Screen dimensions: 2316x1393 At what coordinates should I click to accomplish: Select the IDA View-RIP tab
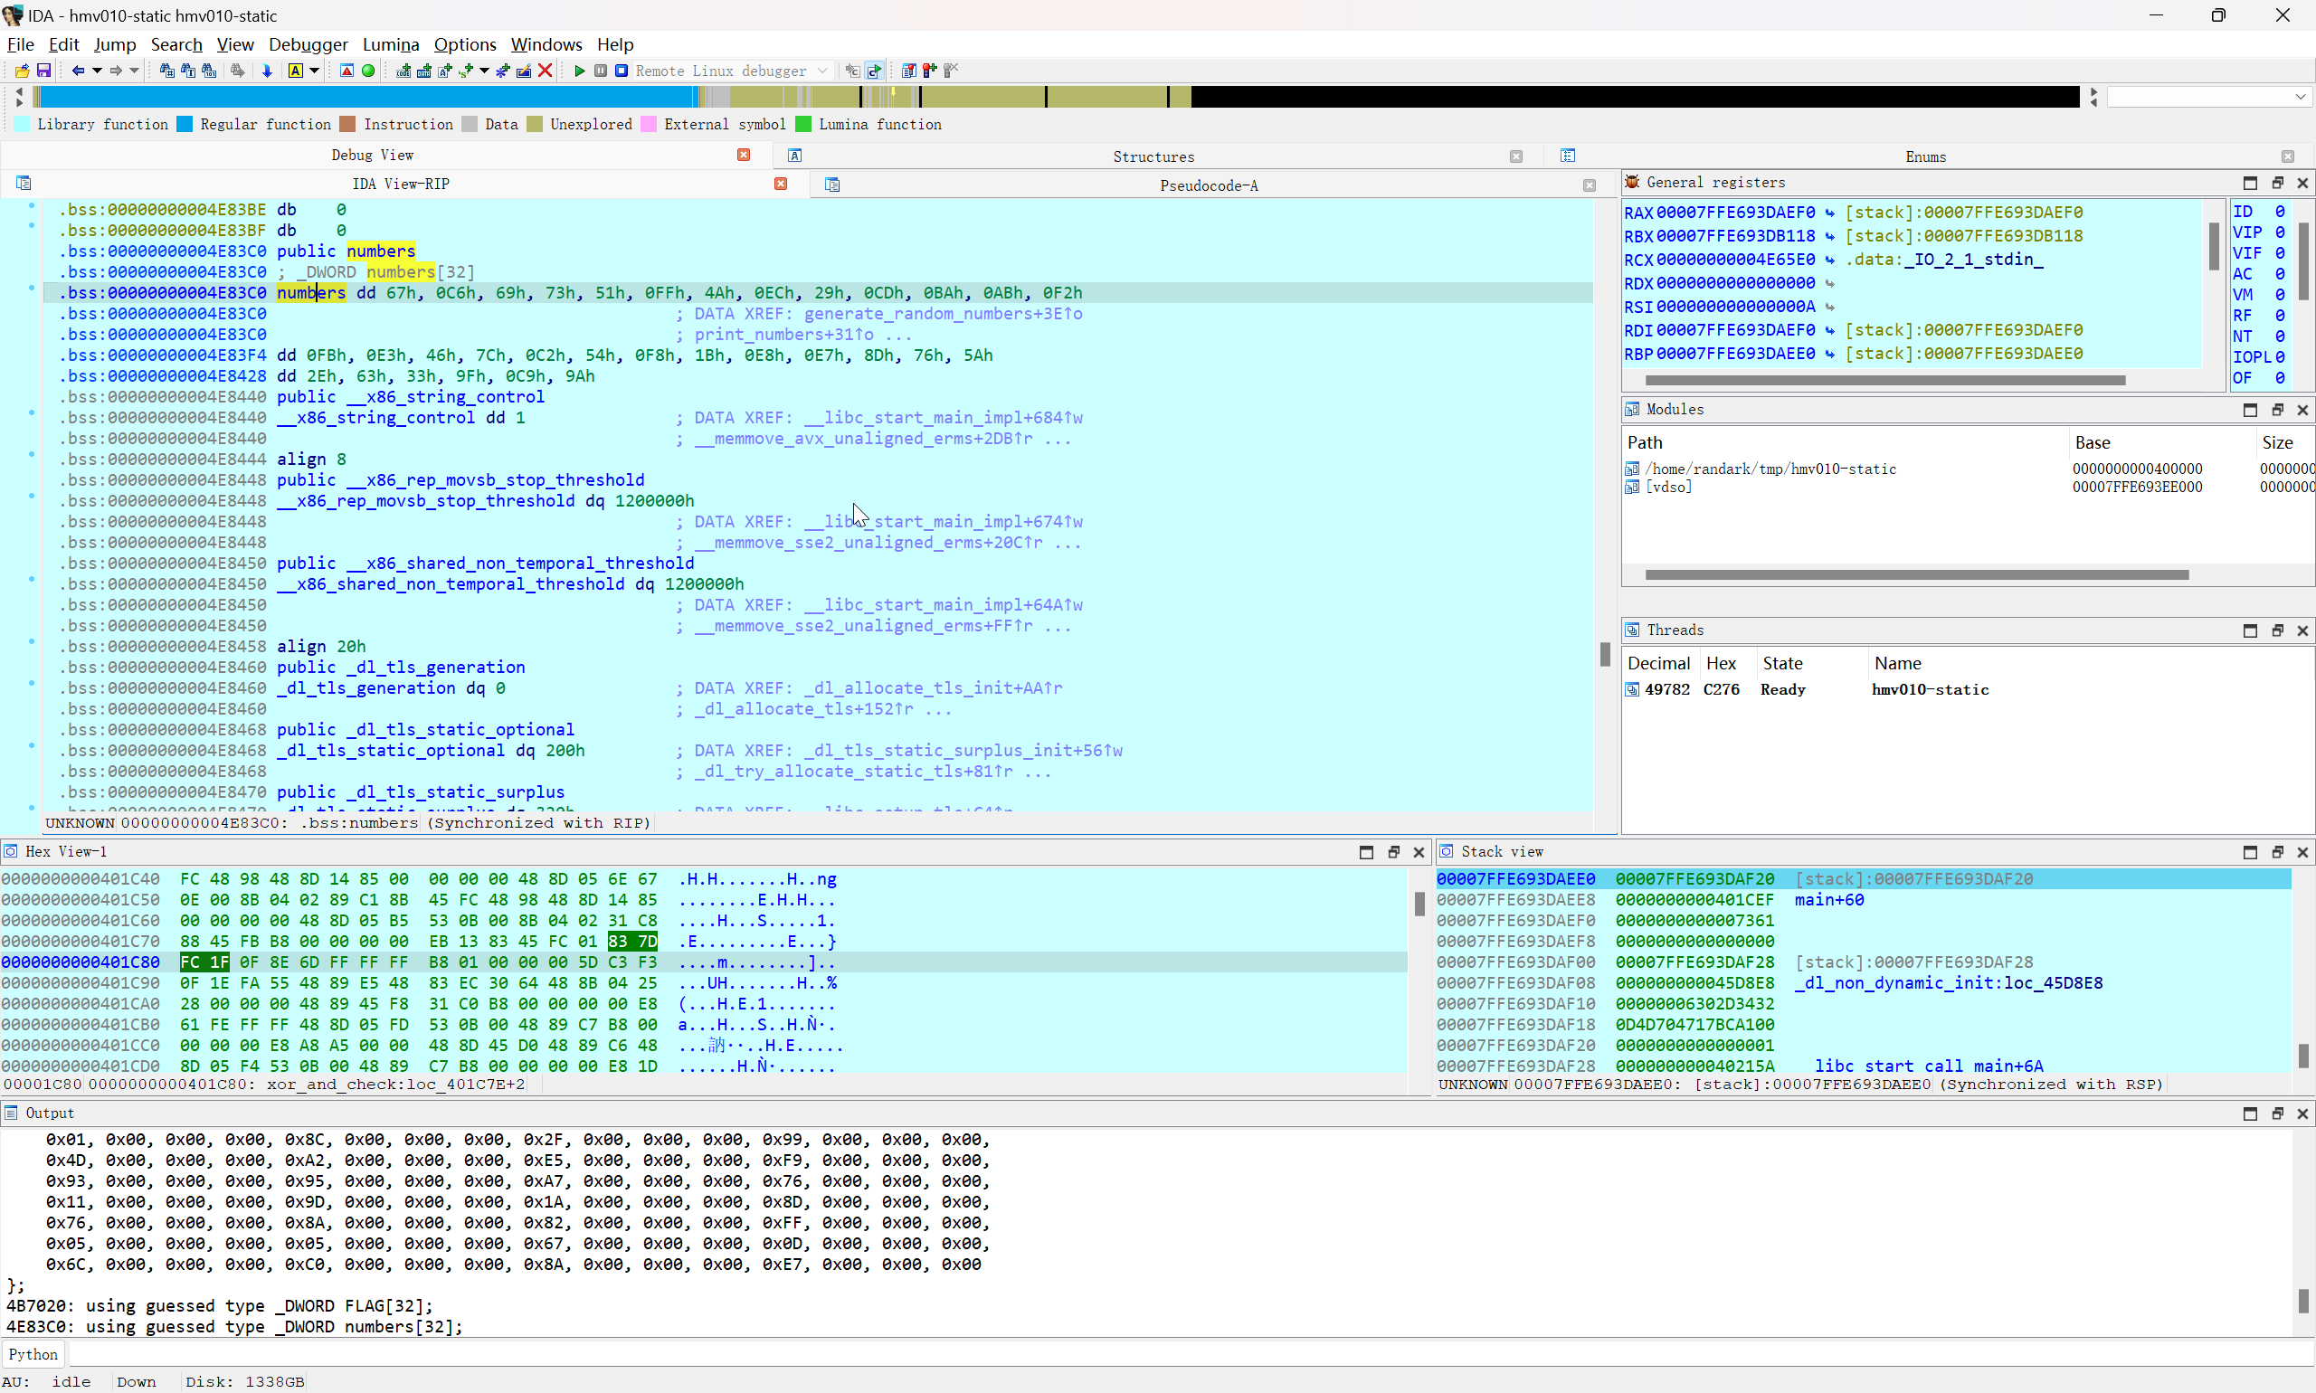point(401,184)
